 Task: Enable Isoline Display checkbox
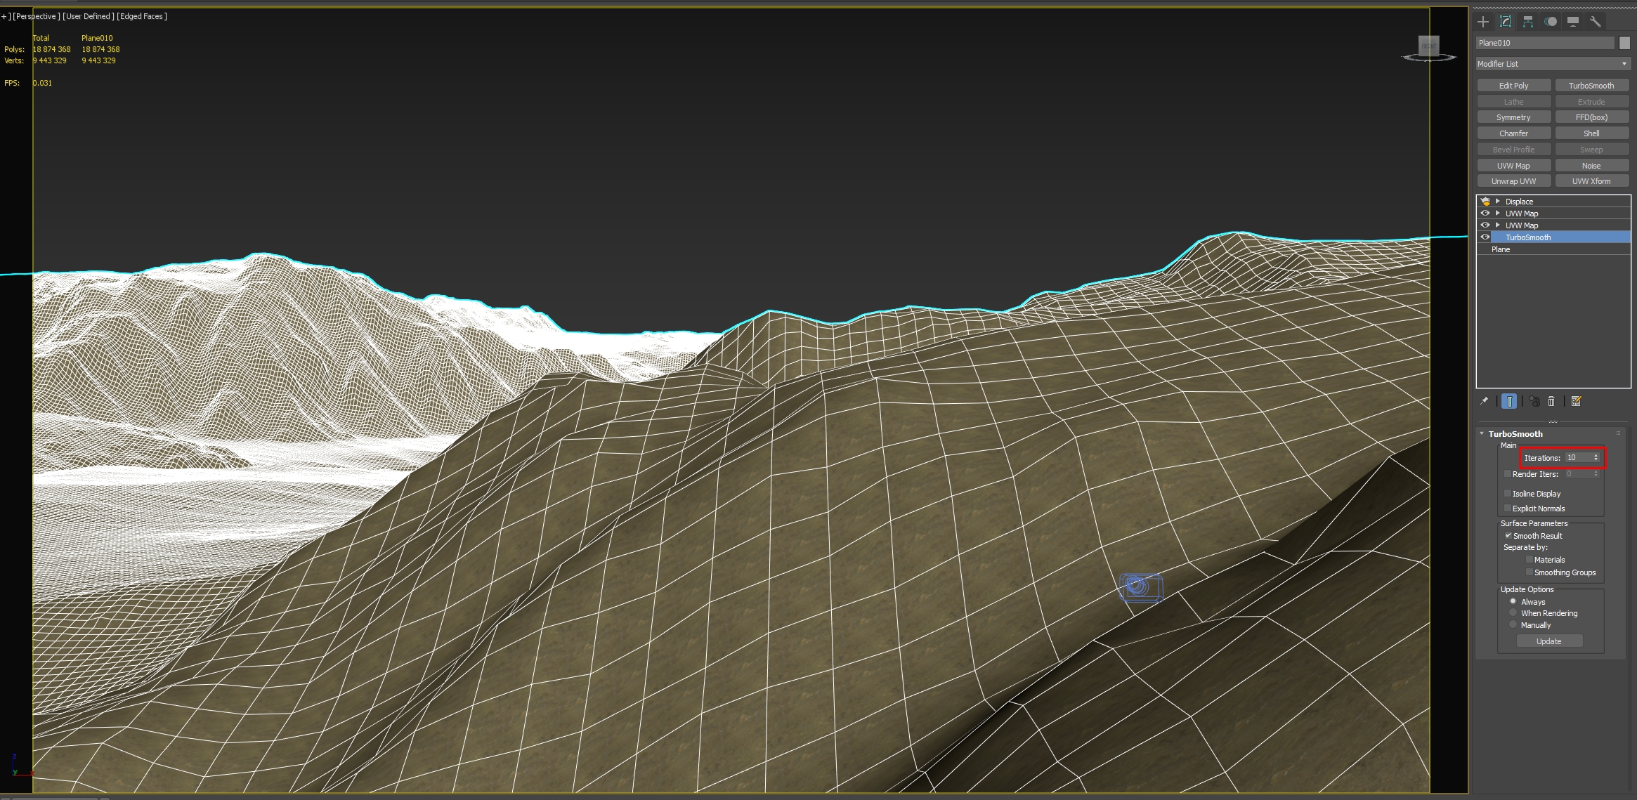point(1508,493)
